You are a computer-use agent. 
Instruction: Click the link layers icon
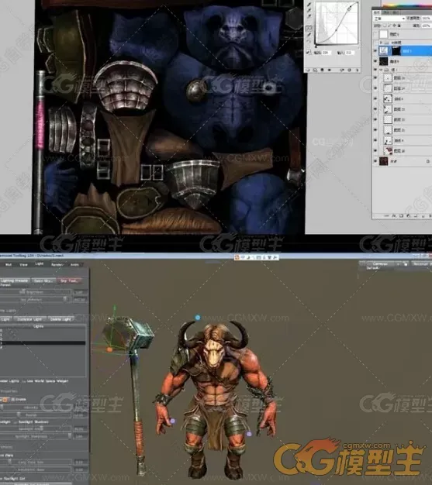(x=387, y=215)
